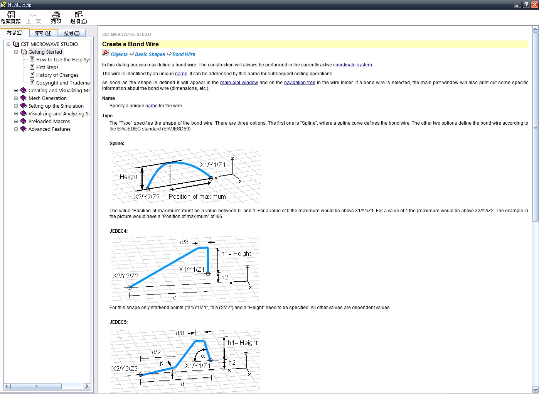Click the Advanced Features purple book icon
The height and width of the screenshot is (394, 539).
24,129
